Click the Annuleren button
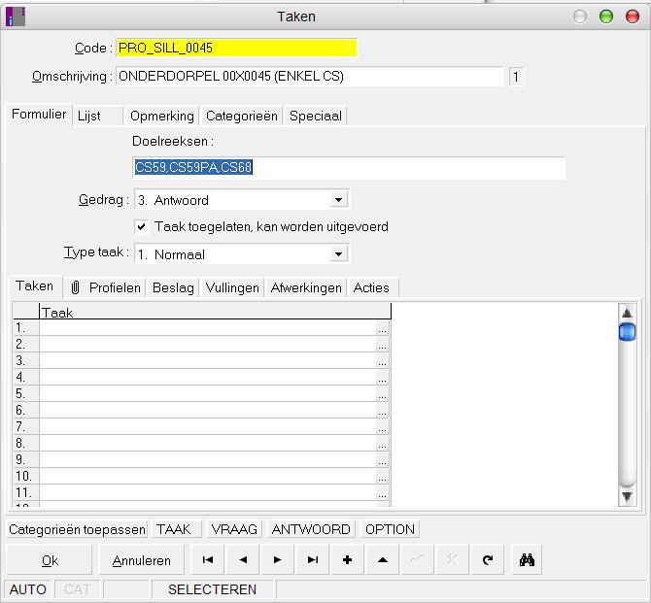The image size is (651, 603). (141, 560)
